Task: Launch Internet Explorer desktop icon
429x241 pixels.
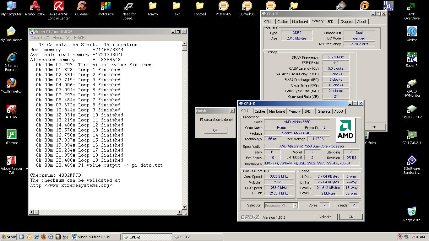Action: click(x=11, y=62)
